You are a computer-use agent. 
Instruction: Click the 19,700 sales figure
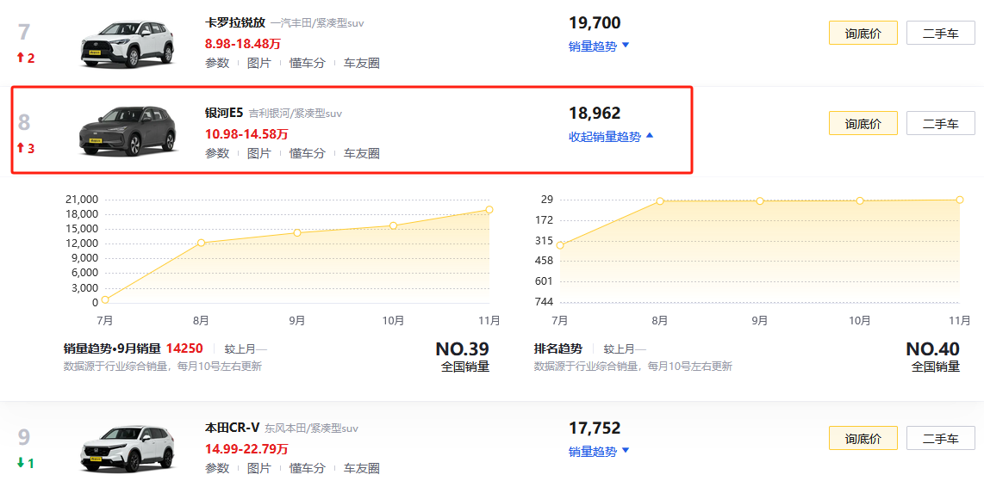click(595, 23)
